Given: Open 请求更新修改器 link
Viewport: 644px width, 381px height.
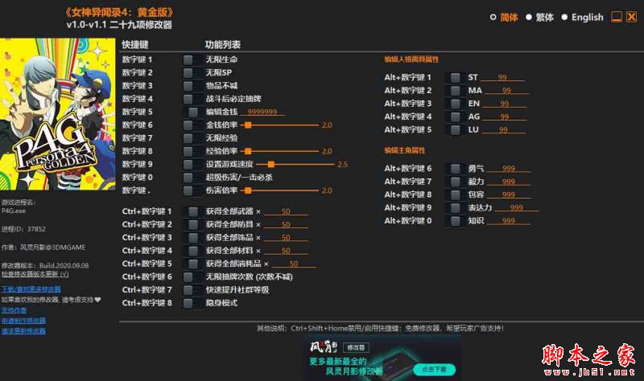Looking at the screenshot, I should click(x=23, y=331).
